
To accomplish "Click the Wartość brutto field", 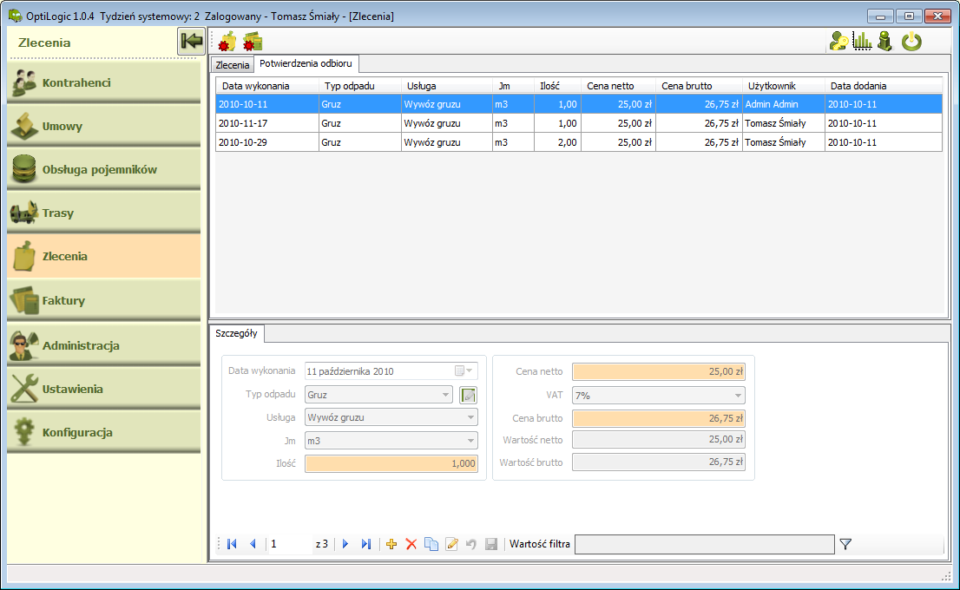I will point(659,462).
